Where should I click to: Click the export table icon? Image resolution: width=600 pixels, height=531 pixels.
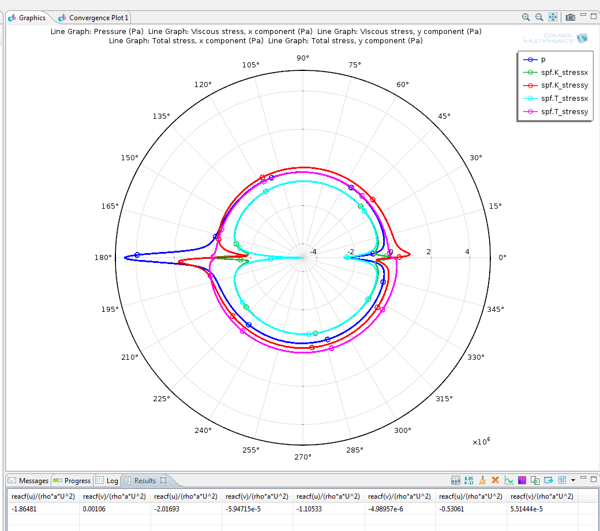click(x=549, y=480)
